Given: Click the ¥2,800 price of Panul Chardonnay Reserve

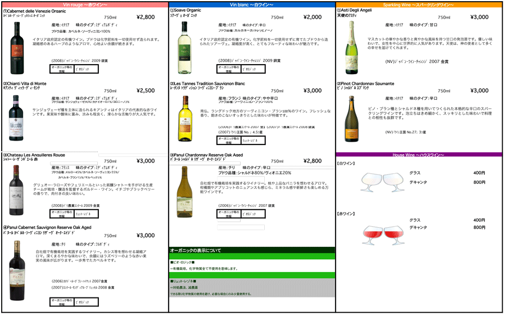Looking at the screenshot, I should click(313, 161).
